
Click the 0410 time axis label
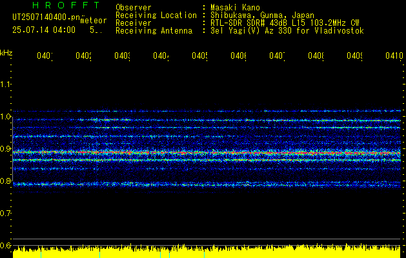[394, 55]
